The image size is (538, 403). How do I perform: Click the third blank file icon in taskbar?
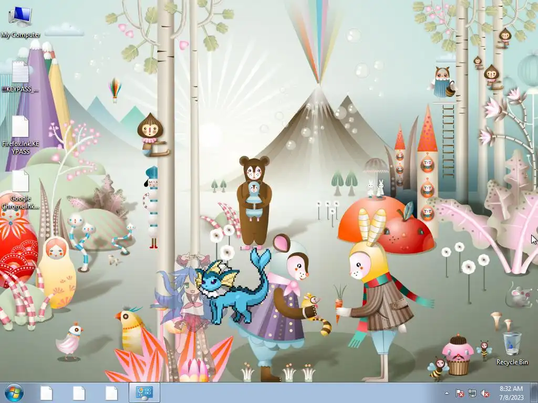click(111, 393)
